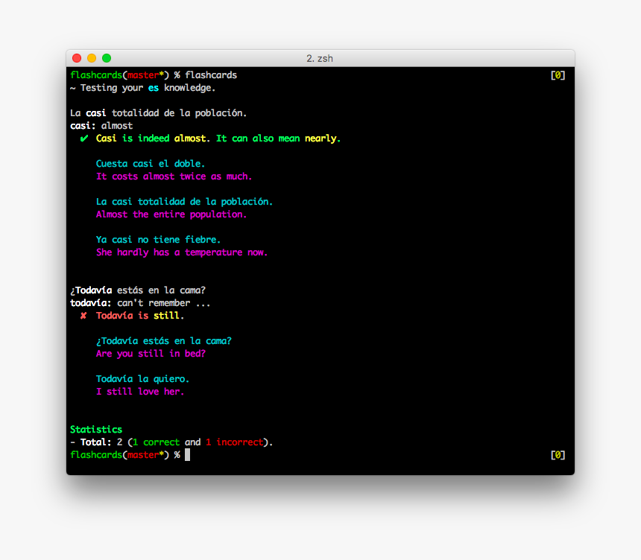Click the magenta translation 'Almost the entire population.'
Screen dimensions: 641x560
[171, 214]
